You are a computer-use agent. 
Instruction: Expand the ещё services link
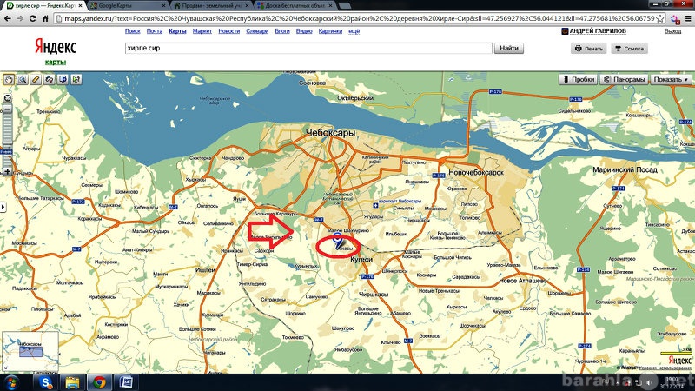(x=354, y=31)
